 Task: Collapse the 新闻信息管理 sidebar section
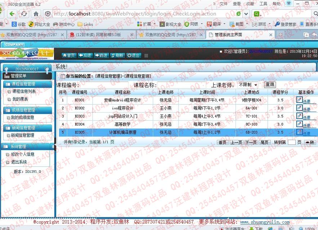tap(28, 128)
